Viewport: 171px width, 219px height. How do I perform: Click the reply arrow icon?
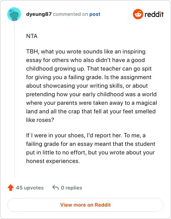click(x=56, y=187)
